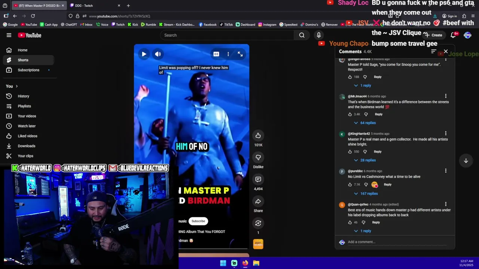Click the Short's progress bar
Viewport: 479px width, 269px height.
[213, 248]
